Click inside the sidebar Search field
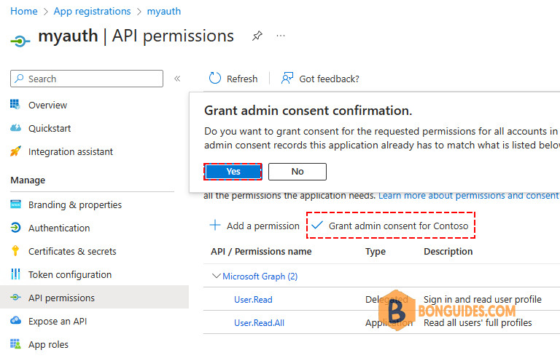 [87, 79]
